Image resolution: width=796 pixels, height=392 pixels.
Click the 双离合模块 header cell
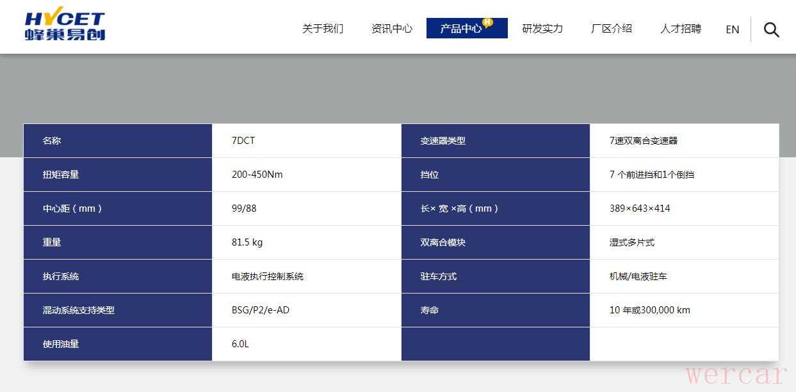click(x=443, y=242)
